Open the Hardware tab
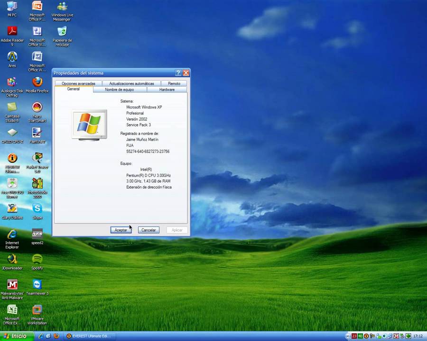Viewport: 427px width, 341px height. (167, 90)
